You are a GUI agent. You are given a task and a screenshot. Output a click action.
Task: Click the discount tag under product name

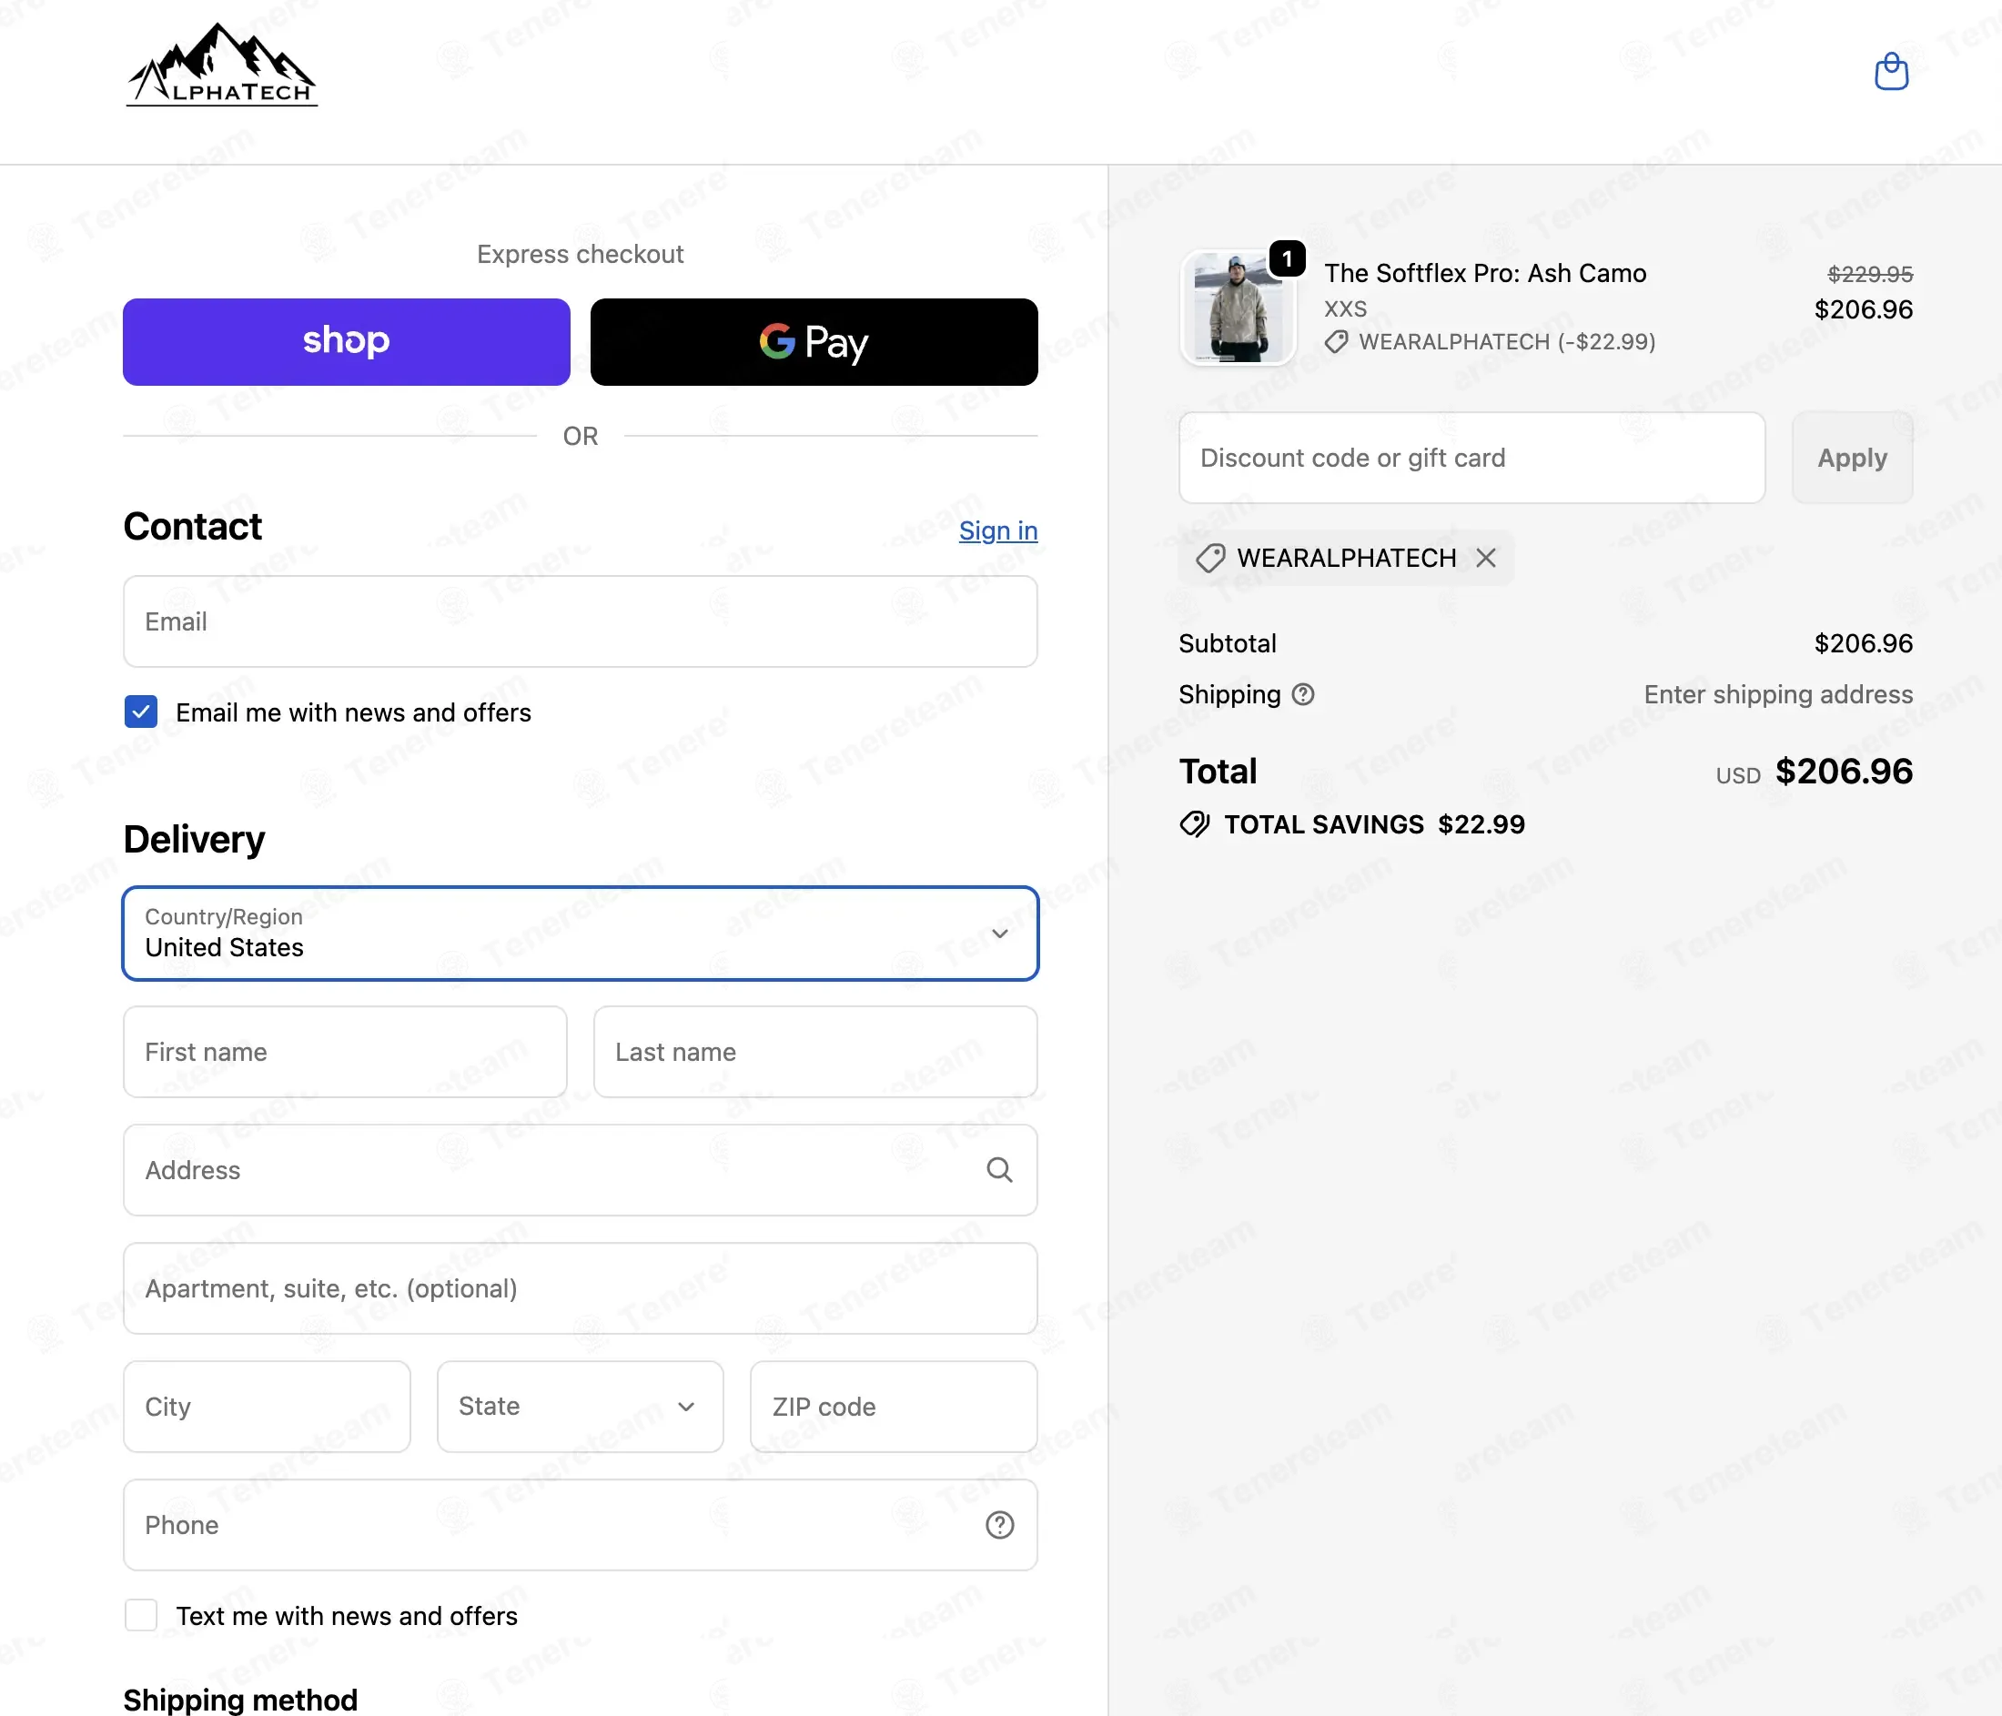click(1336, 342)
